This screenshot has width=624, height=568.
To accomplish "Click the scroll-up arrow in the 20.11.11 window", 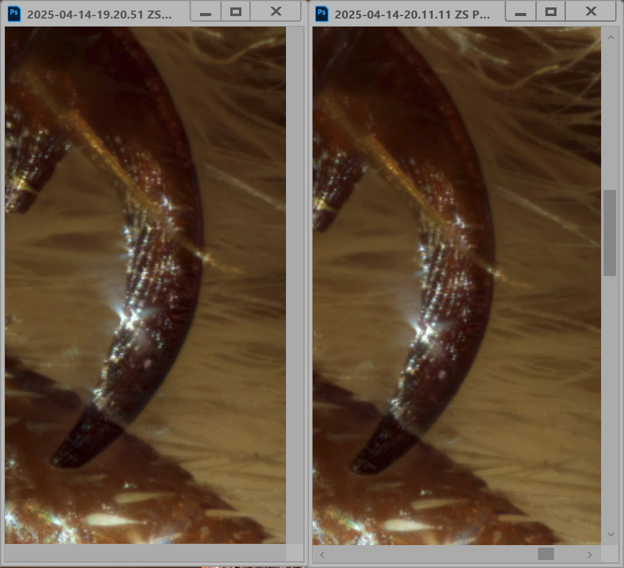I will pos(610,37).
